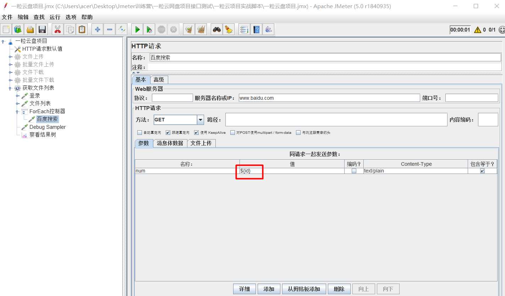Enable the 自动重定向 checkbox
This screenshot has height=296, width=505.
[x=139, y=133]
